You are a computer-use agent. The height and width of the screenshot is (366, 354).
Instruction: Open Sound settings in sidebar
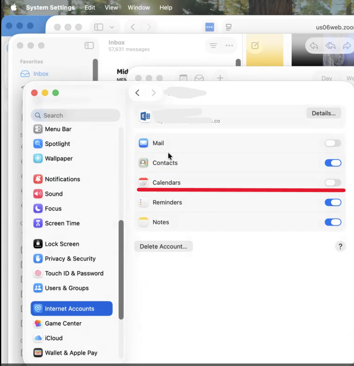(x=72, y=194)
